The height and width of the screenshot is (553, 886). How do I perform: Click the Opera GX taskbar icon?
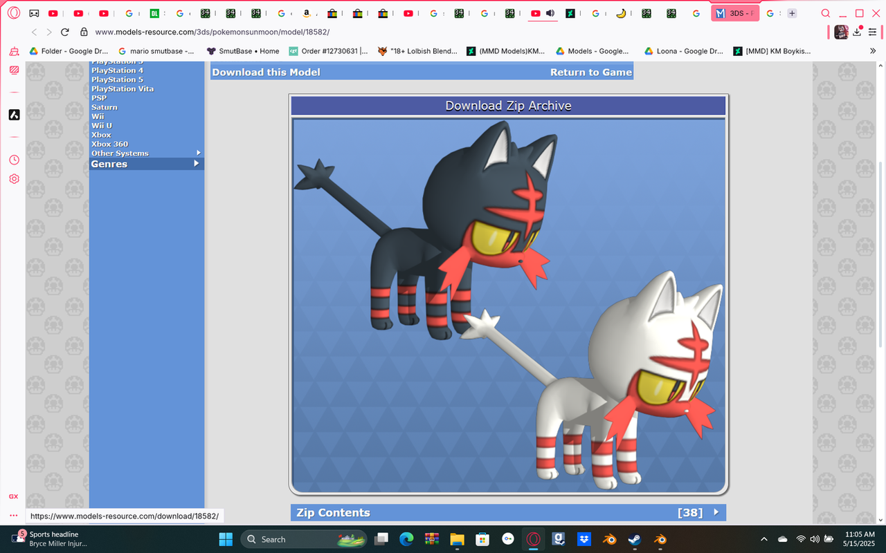pyautogui.click(x=533, y=539)
